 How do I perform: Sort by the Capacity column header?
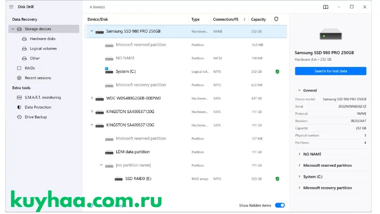pyautogui.click(x=258, y=20)
